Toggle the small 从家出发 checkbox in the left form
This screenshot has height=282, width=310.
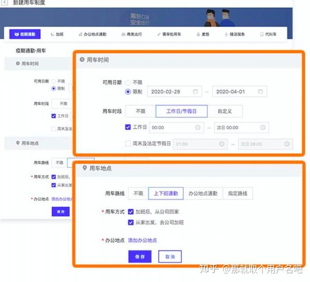(54, 185)
